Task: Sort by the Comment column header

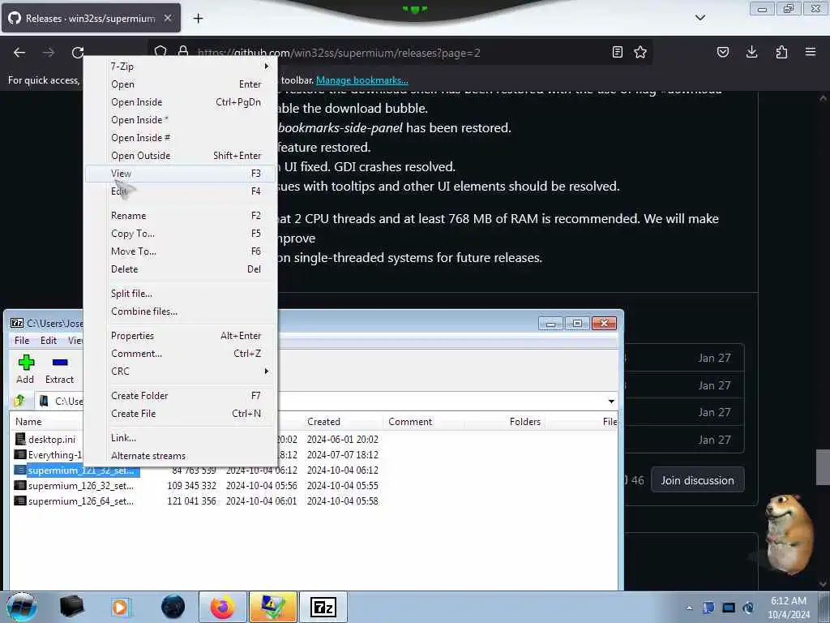Action: click(x=410, y=422)
